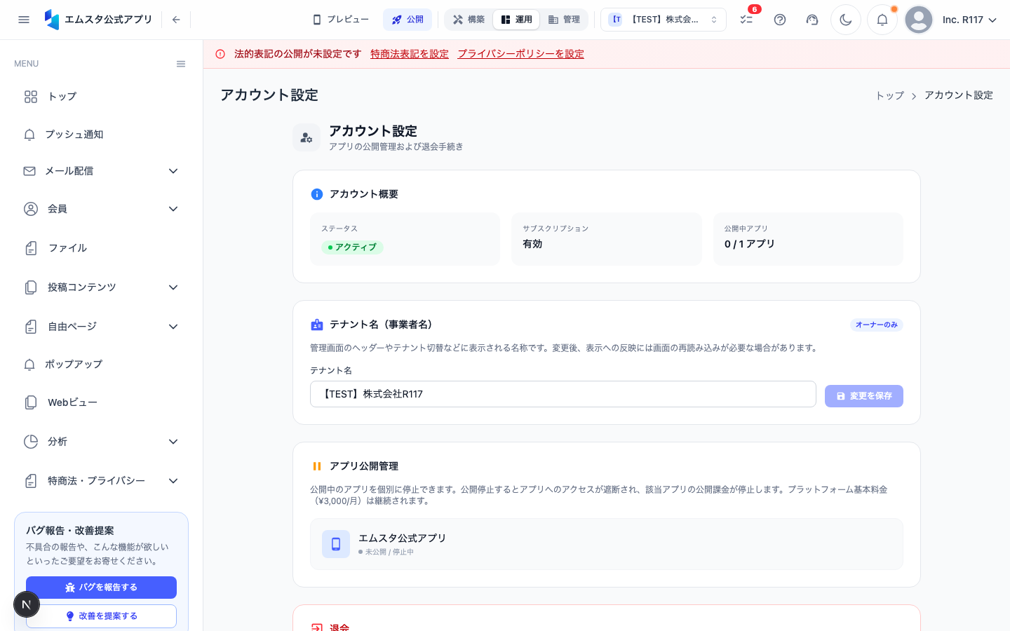Open the task checklist icon with badge
This screenshot has width=1010, height=631.
pyautogui.click(x=746, y=20)
